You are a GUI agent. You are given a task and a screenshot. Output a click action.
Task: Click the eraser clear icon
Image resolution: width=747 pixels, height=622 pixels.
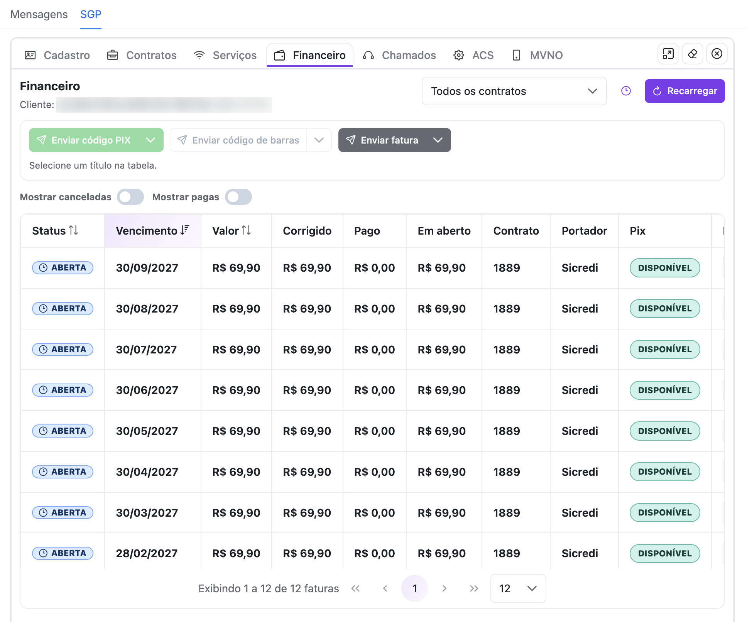pyautogui.click(x=693, y=54)
